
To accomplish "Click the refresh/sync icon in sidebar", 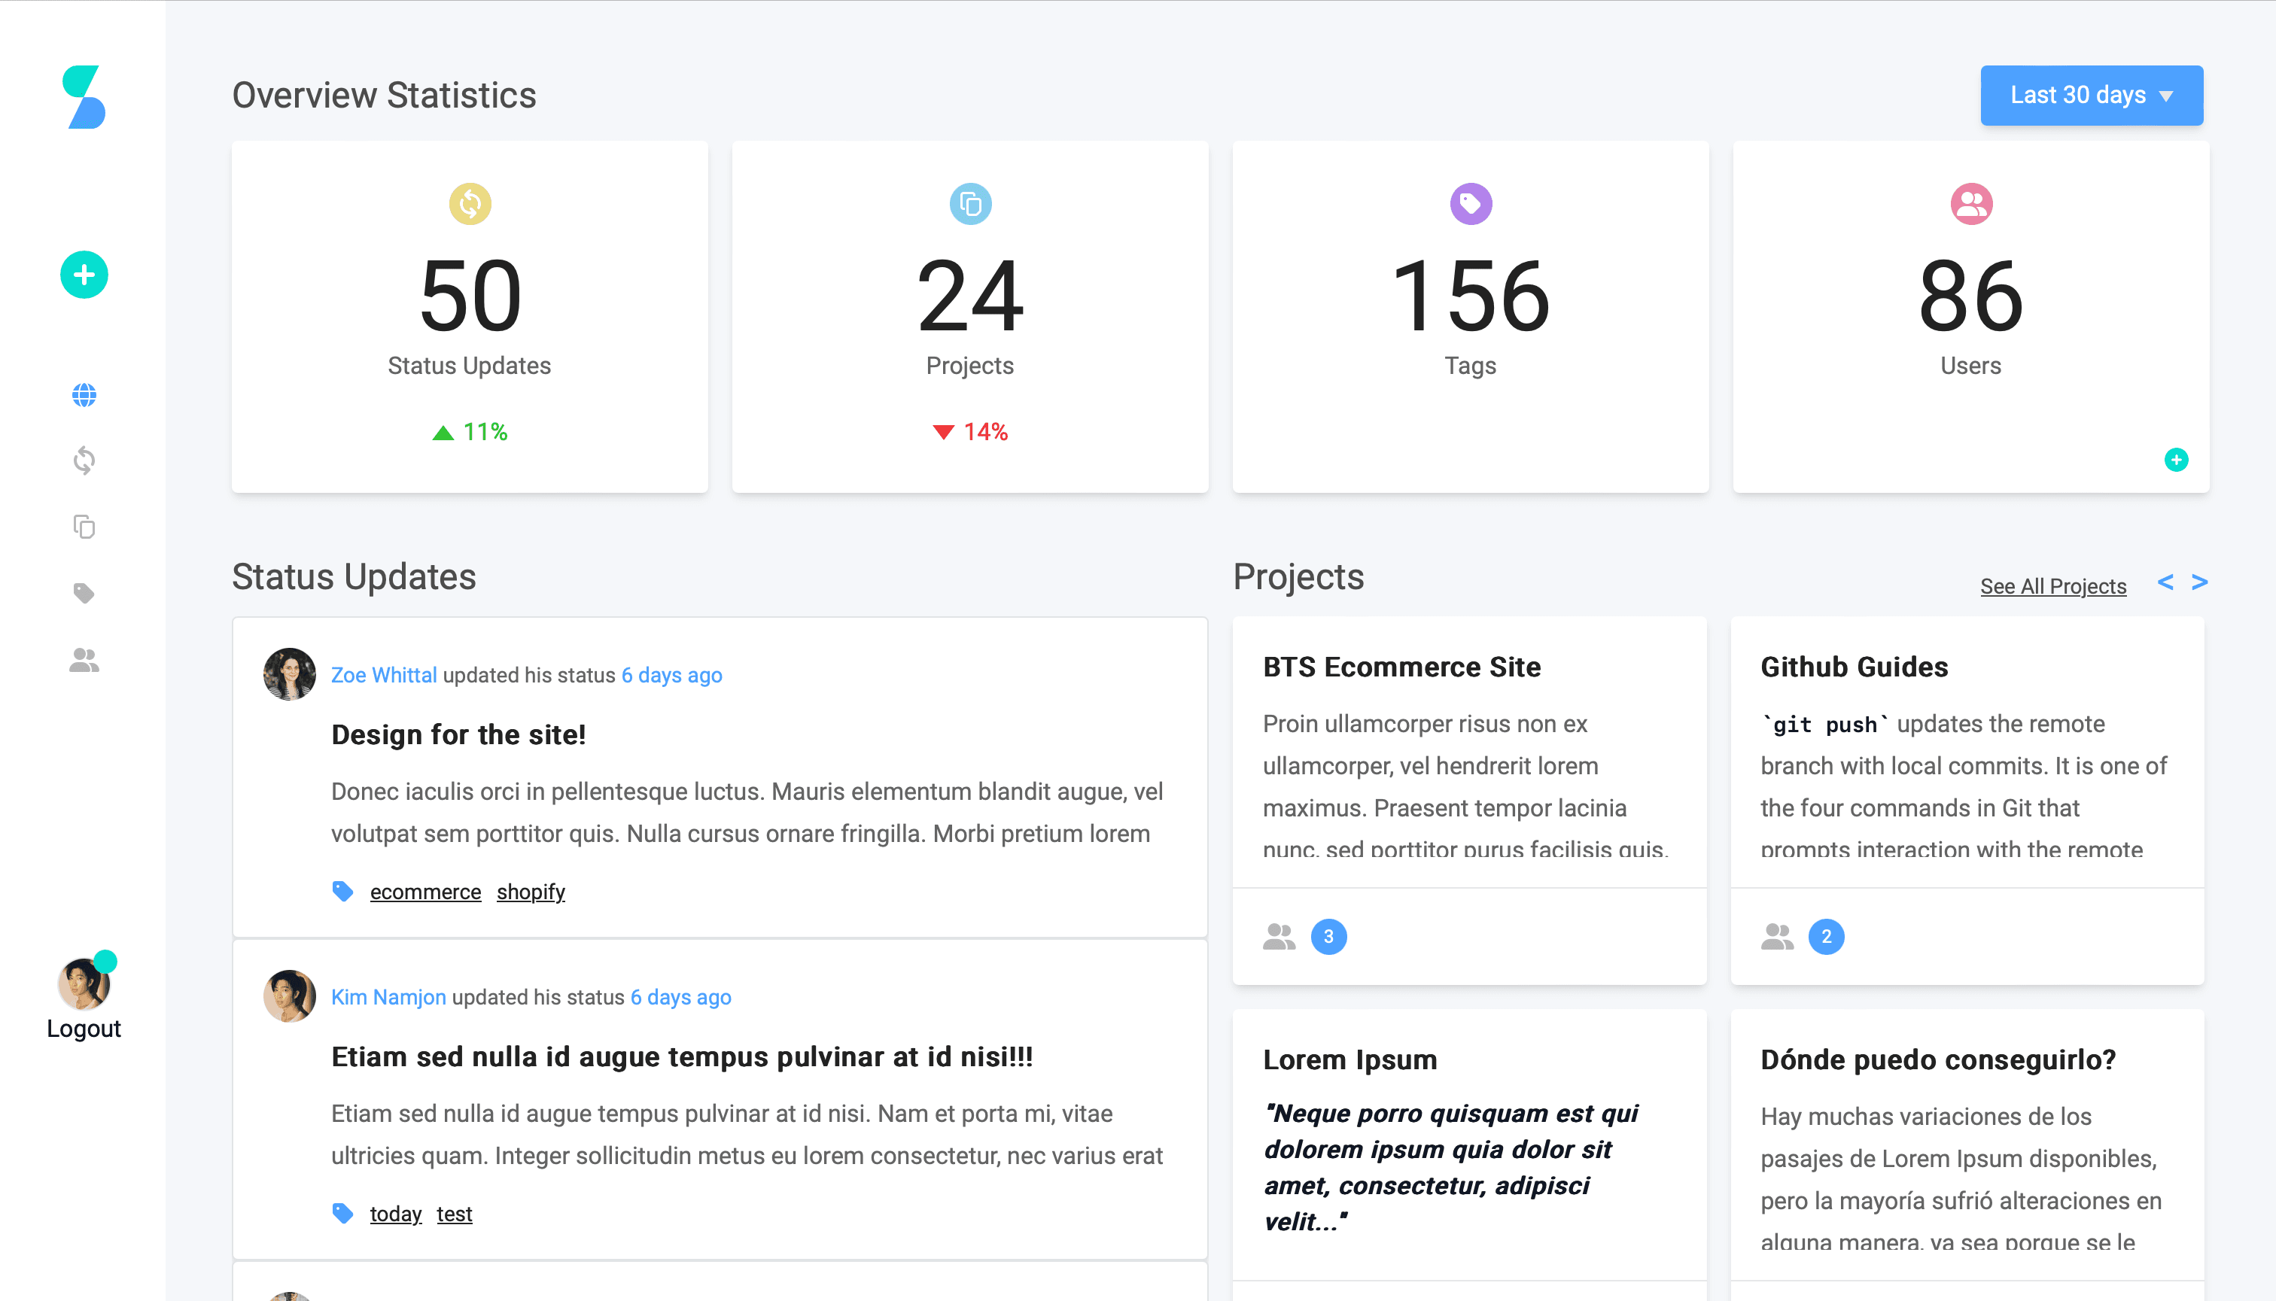I will tap(86, 460).
